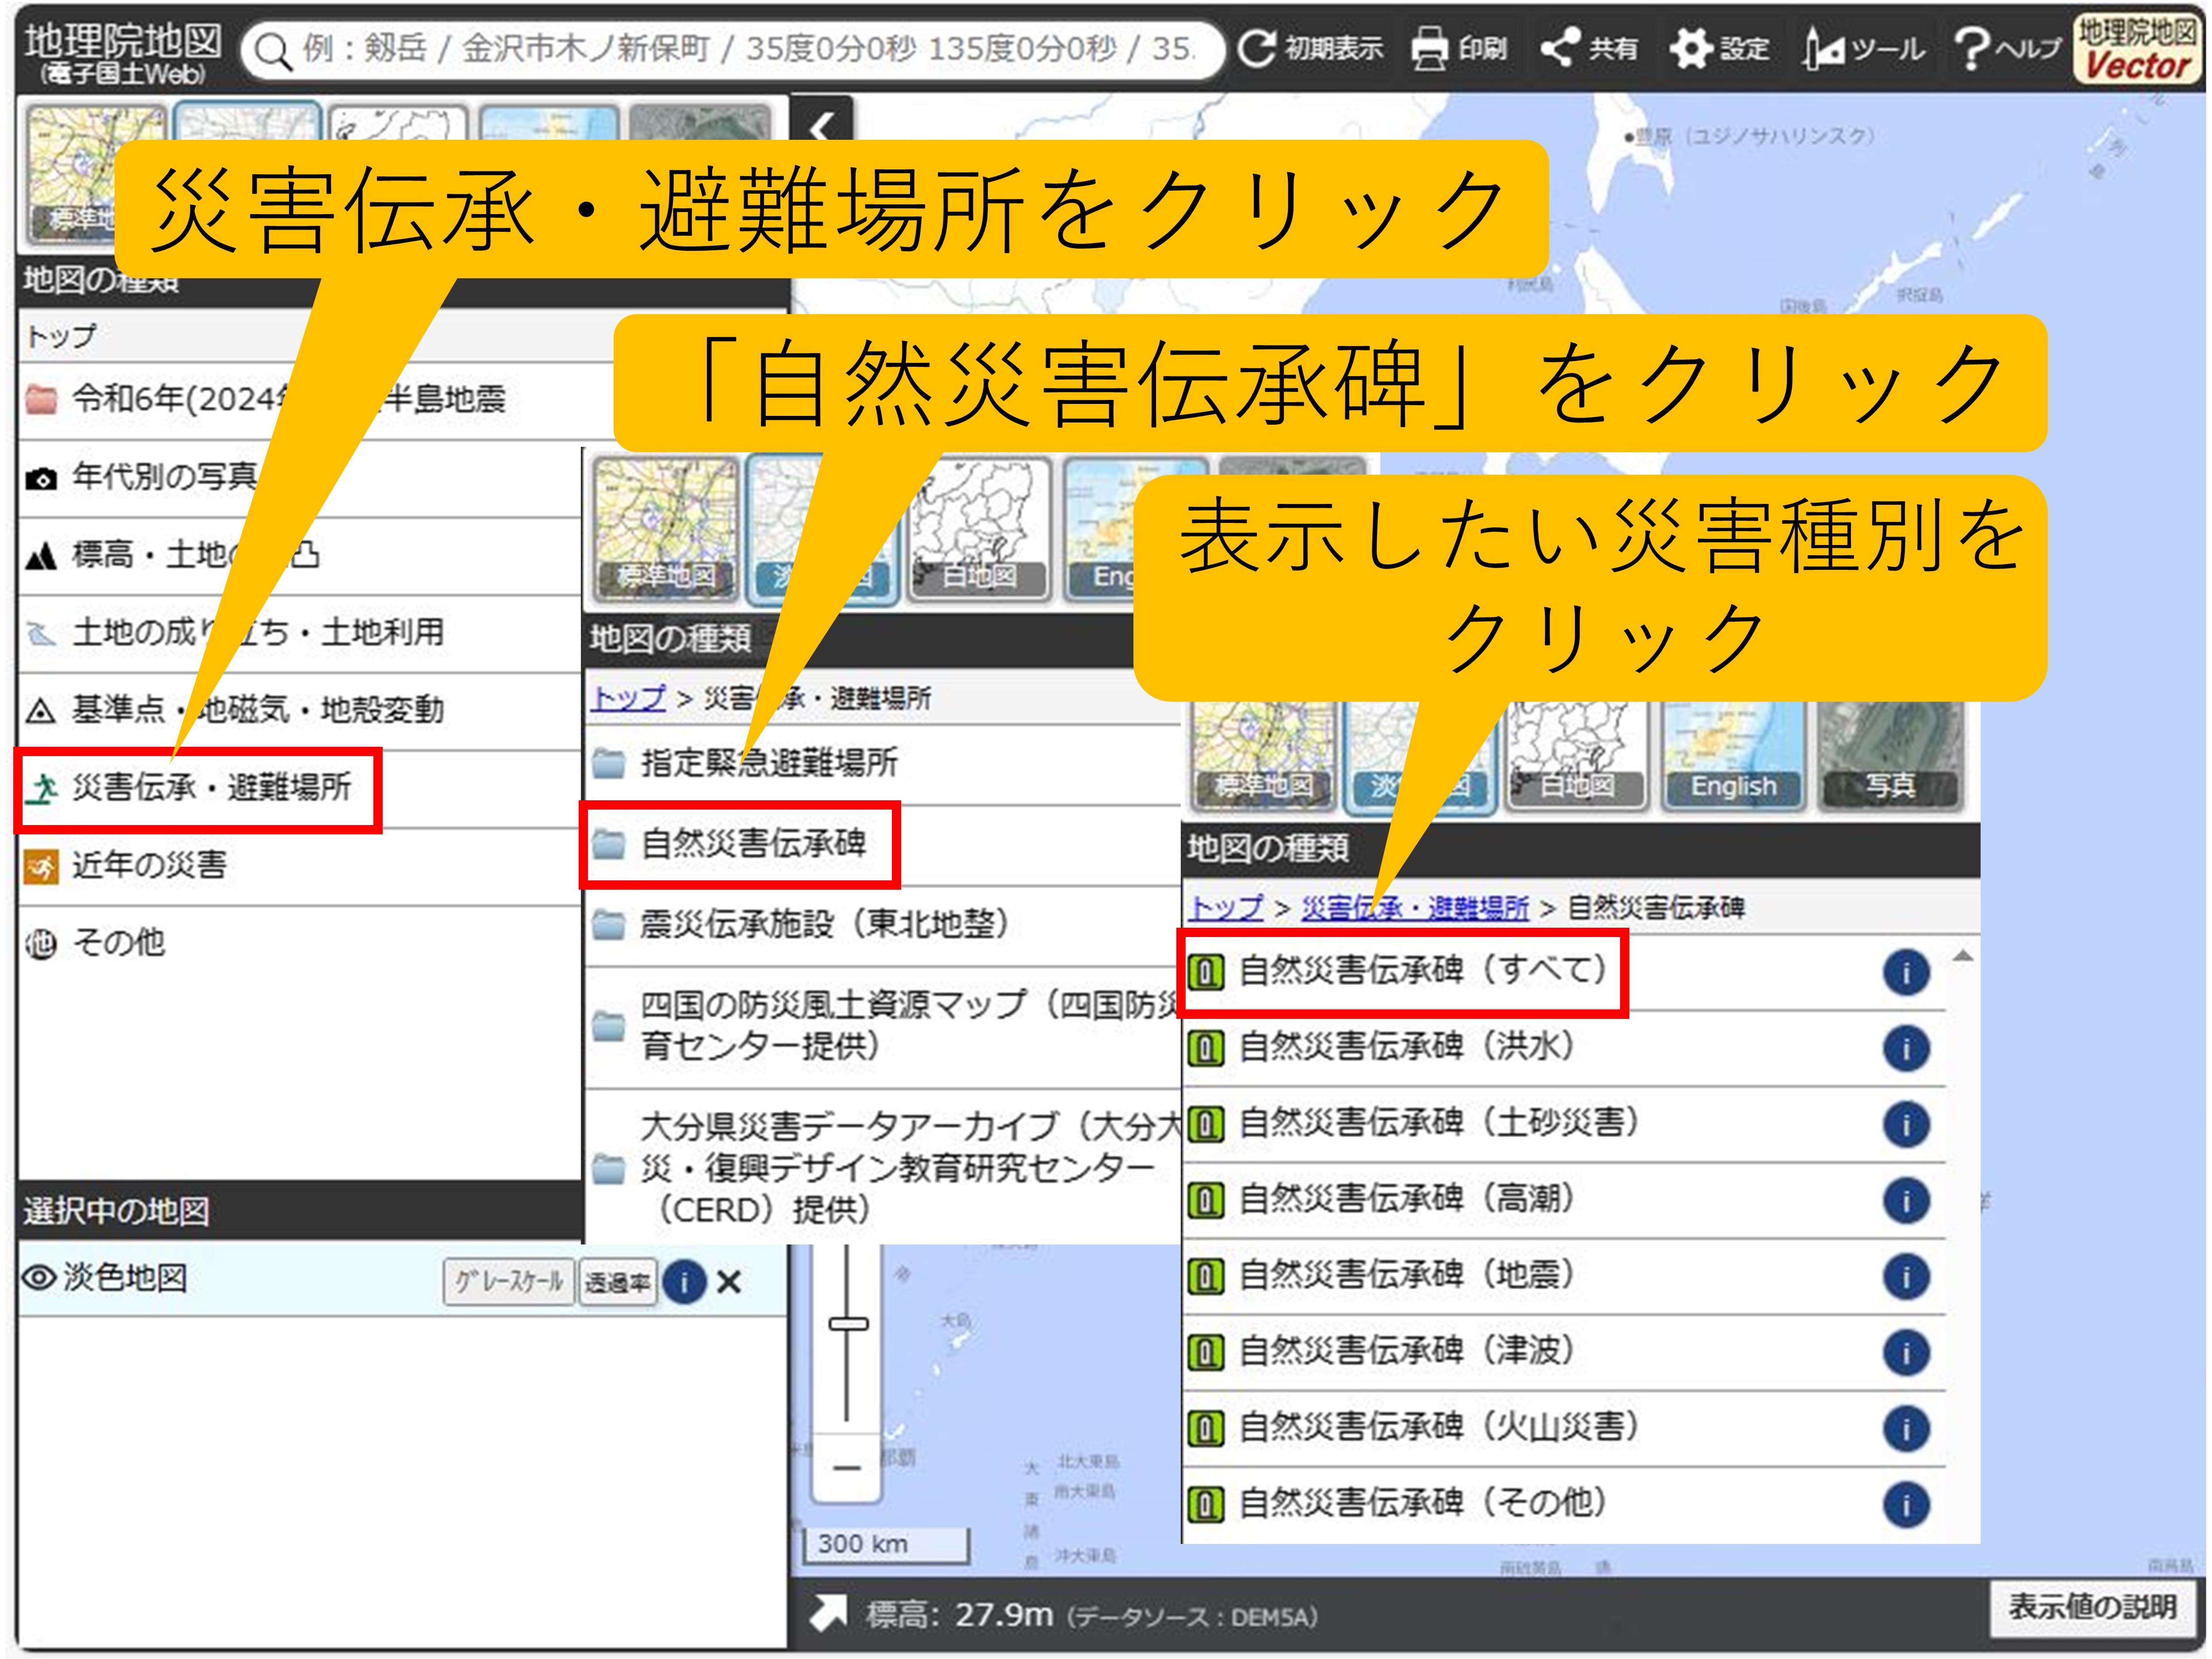The width and height of the screenshot is (2212, 1659).
Task: Show info for 自然災害伝承碑（津波）
Action: click(1906, 1353)
